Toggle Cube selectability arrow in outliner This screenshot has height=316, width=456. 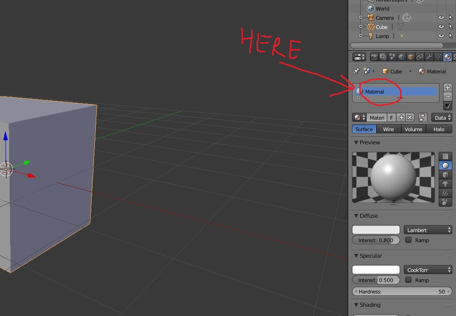tap(451, 27)
